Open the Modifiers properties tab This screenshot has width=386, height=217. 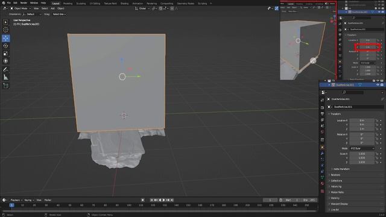322,153
